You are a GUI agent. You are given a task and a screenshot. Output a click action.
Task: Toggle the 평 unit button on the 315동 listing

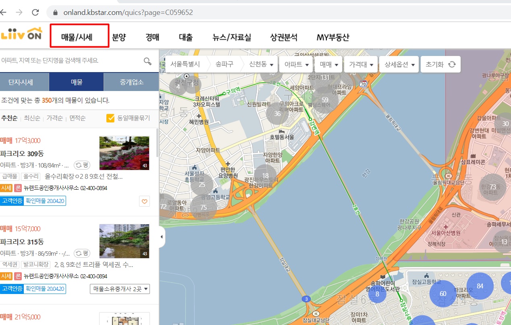pos(82,253)
